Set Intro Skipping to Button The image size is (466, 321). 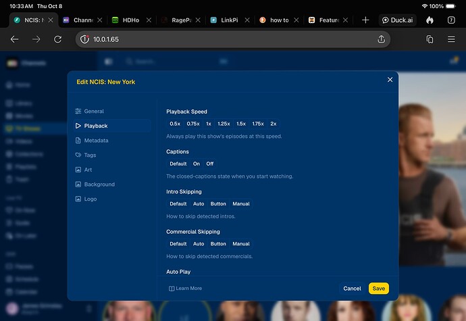click(x=218, y=204)
